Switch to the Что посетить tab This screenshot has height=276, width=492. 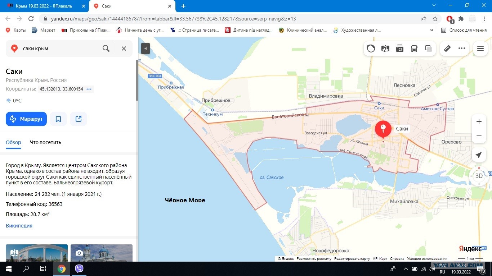(x=45, y=142)
